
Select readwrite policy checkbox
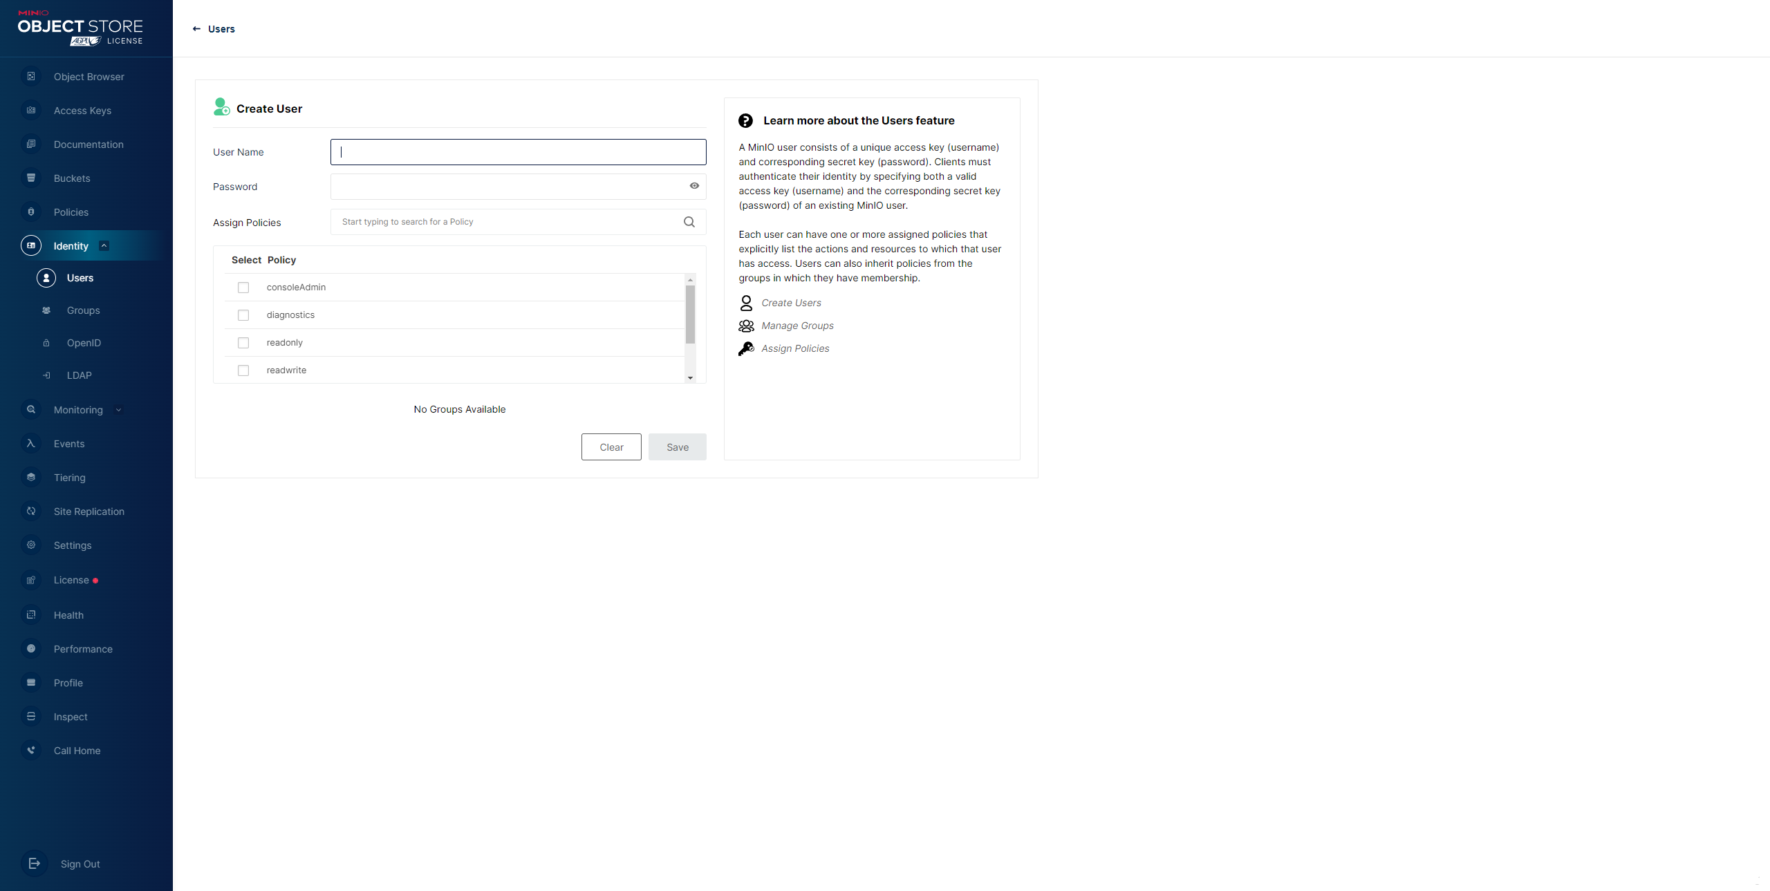tap(243, 369)
